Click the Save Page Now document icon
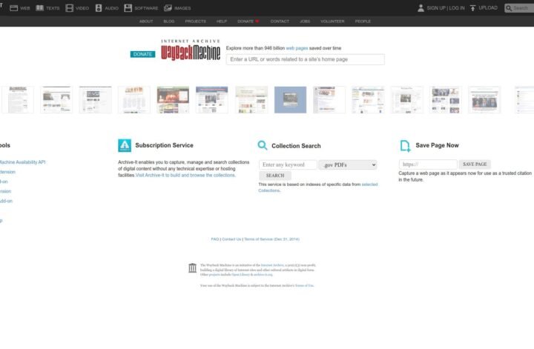Screen dimensions: 534x349 tap(405, 145)
